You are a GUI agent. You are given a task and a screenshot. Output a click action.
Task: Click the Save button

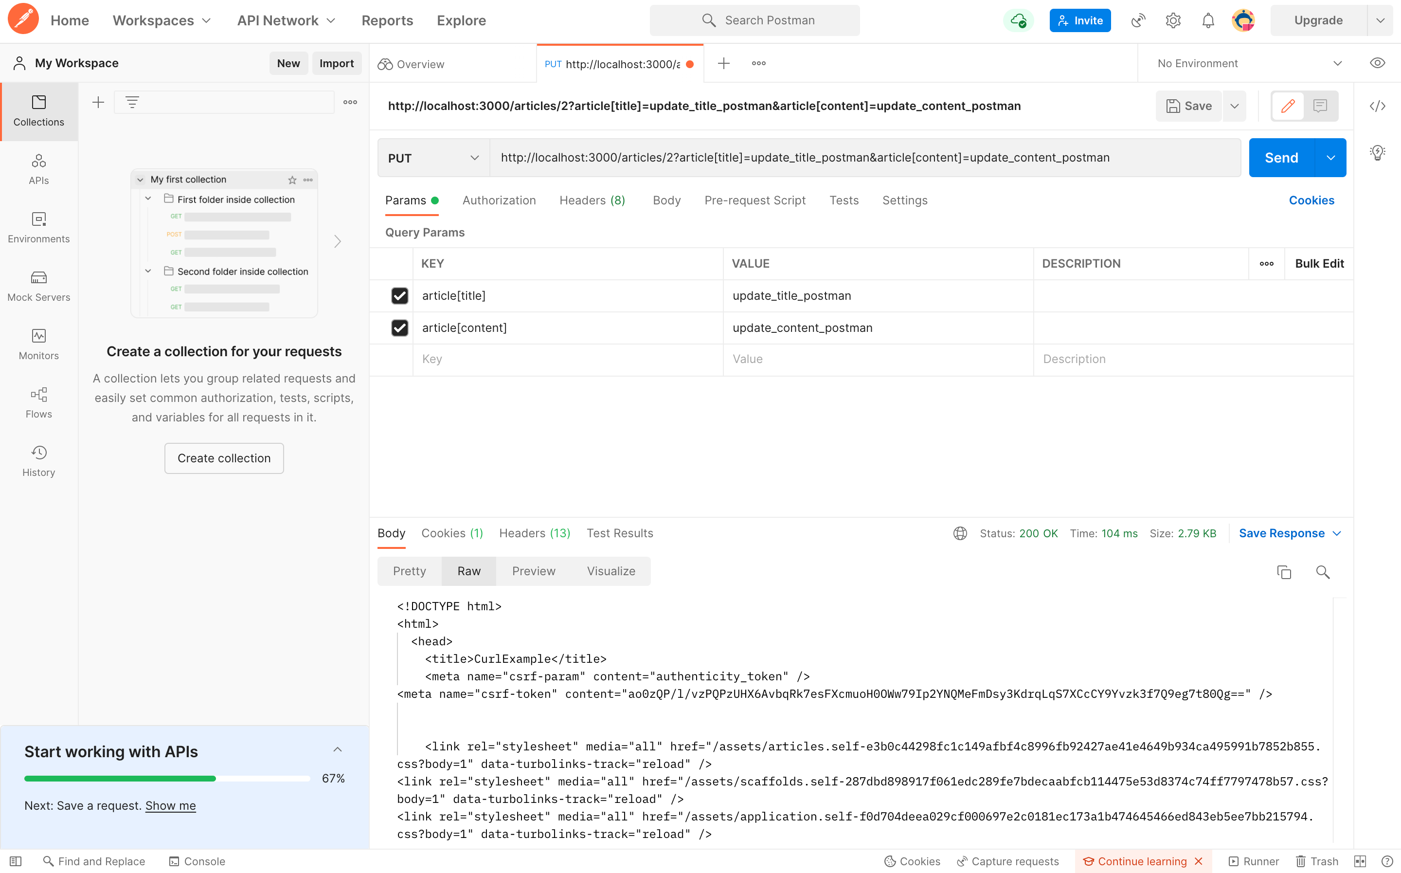point(1188,106)
